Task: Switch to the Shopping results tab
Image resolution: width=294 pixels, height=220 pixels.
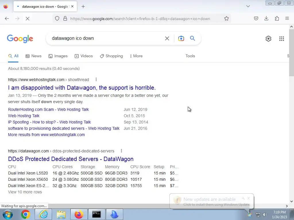Action: pyautogui.click(x=111, y=56)
